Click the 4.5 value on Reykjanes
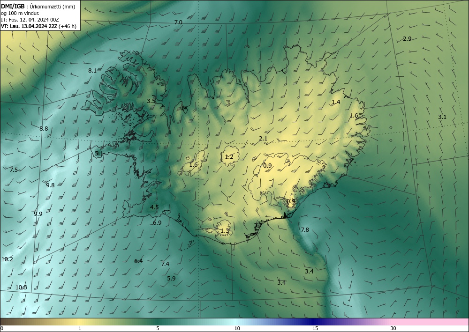The height and width of the screenshot is (332, 469). point(154,207)
